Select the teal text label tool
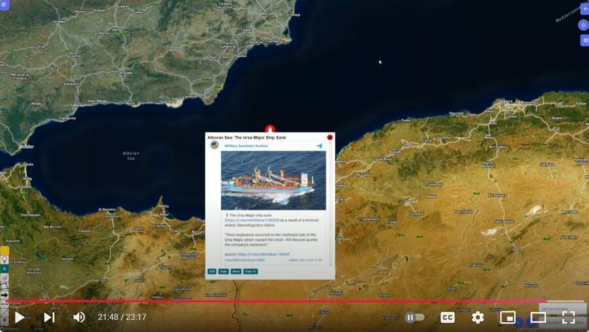Screen dimensions: 589x332 point(5,268)
